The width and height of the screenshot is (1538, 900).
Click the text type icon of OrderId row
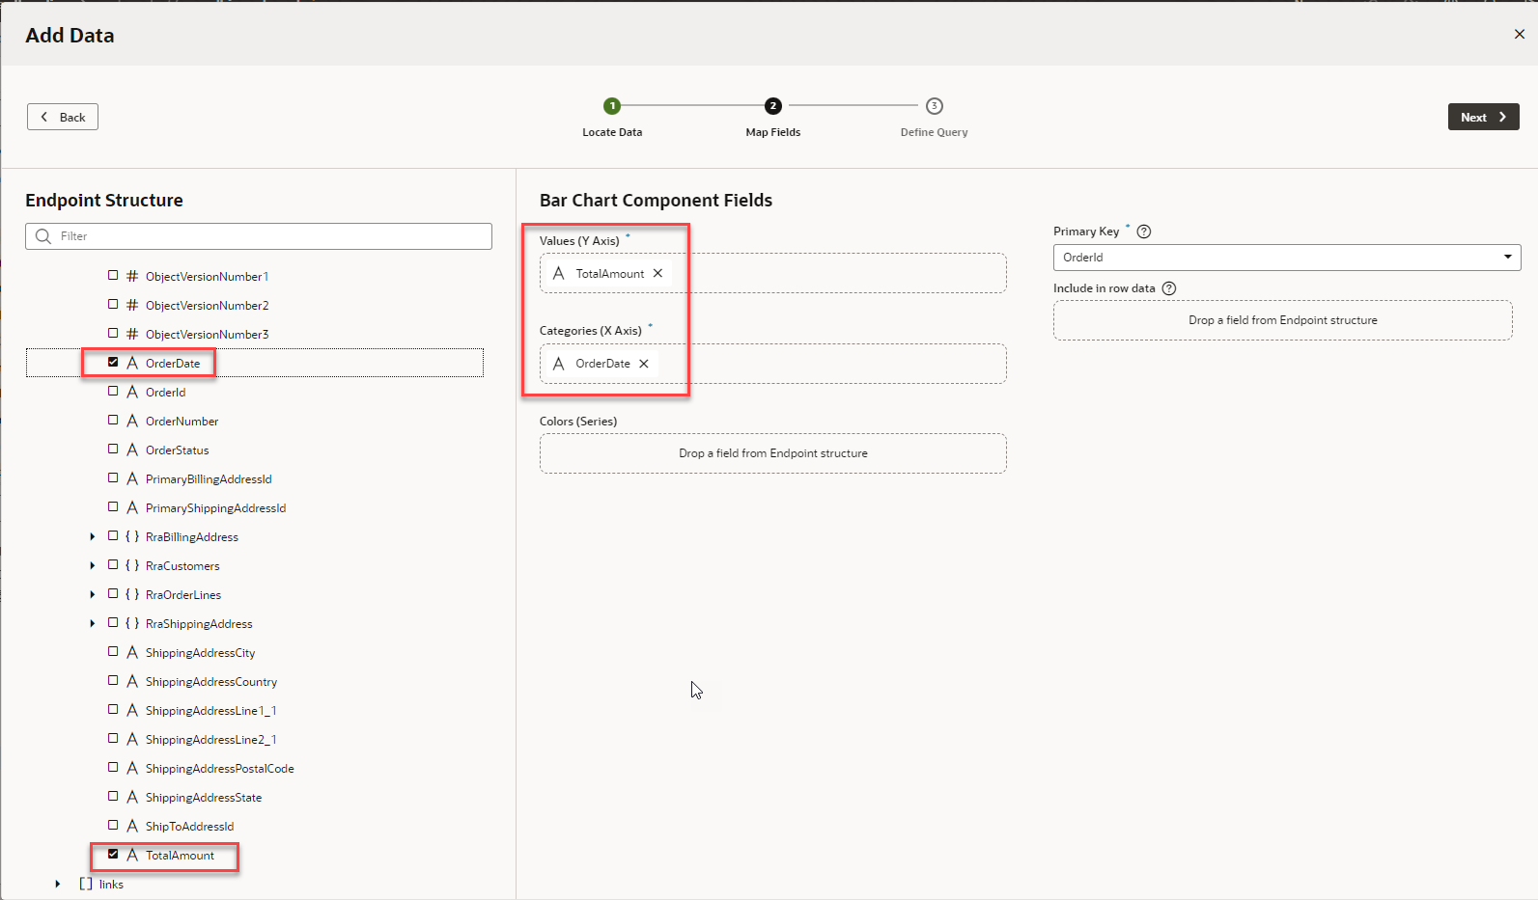tap(132, 392)
